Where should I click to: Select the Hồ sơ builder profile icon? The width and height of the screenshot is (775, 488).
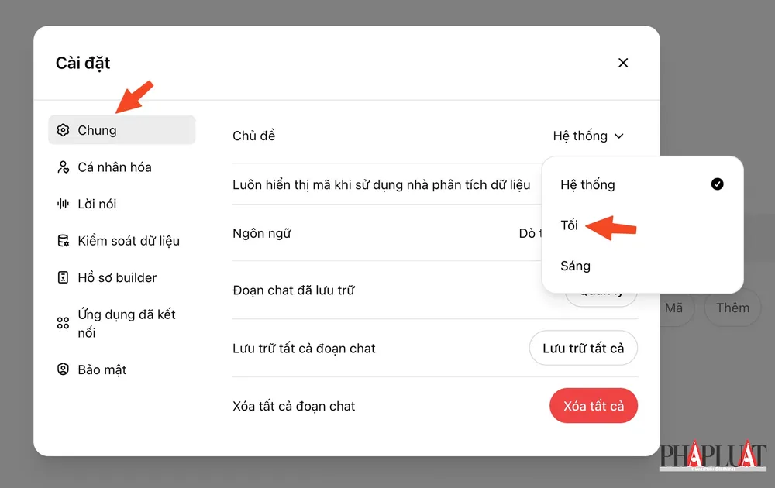point(63,277)
